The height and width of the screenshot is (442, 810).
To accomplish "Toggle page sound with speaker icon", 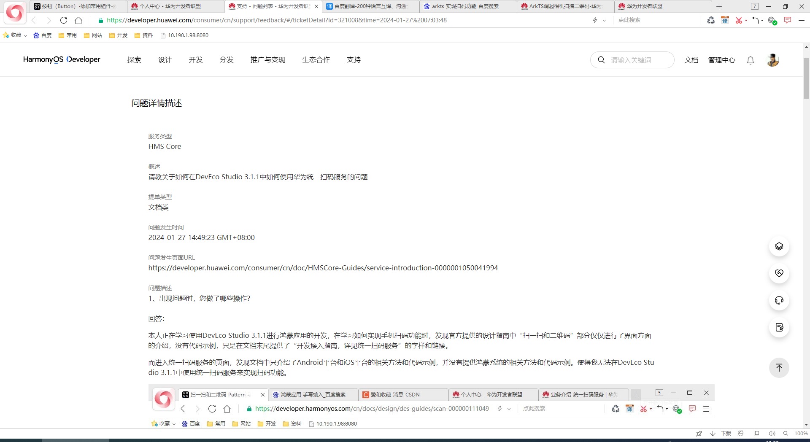I will point(772,434).
